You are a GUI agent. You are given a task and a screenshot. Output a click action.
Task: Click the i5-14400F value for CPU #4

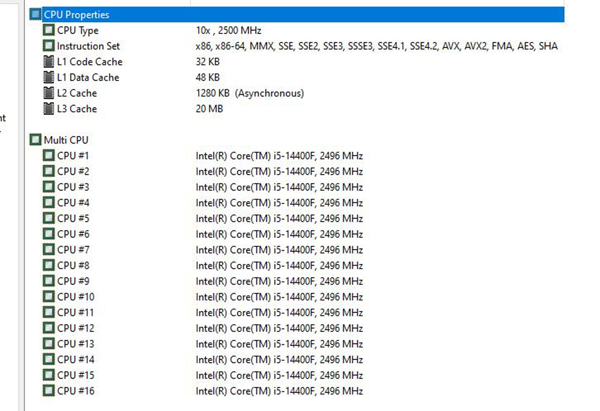279,203
